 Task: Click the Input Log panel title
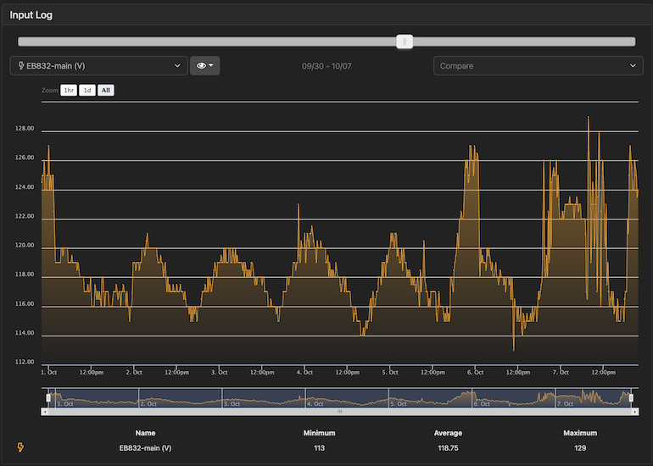(31, 15)
